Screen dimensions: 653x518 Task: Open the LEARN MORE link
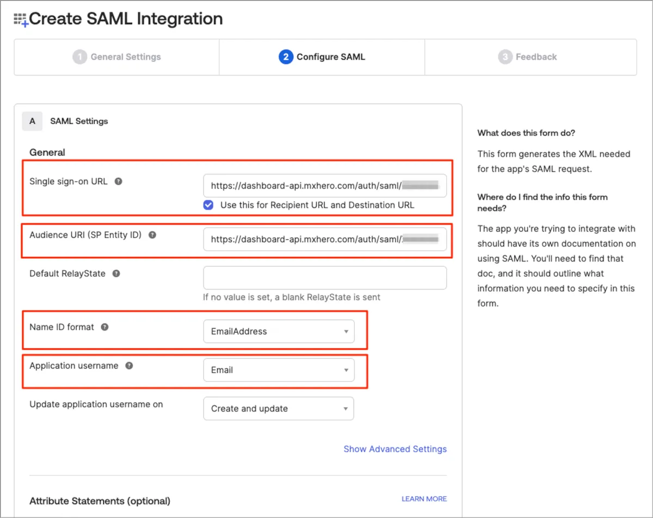pos(424,499)
